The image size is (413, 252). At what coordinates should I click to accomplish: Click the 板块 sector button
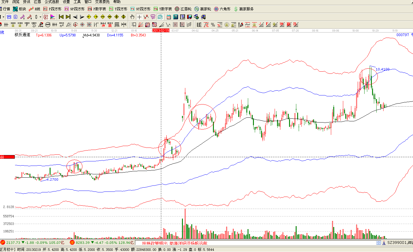(20, 9)
